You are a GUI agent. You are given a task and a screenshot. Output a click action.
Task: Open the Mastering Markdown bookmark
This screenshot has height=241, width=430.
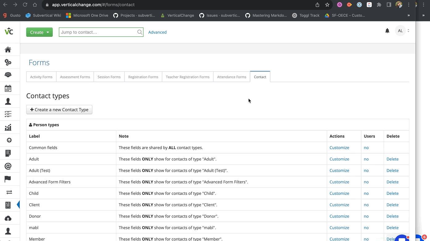[x=266, y=15]
